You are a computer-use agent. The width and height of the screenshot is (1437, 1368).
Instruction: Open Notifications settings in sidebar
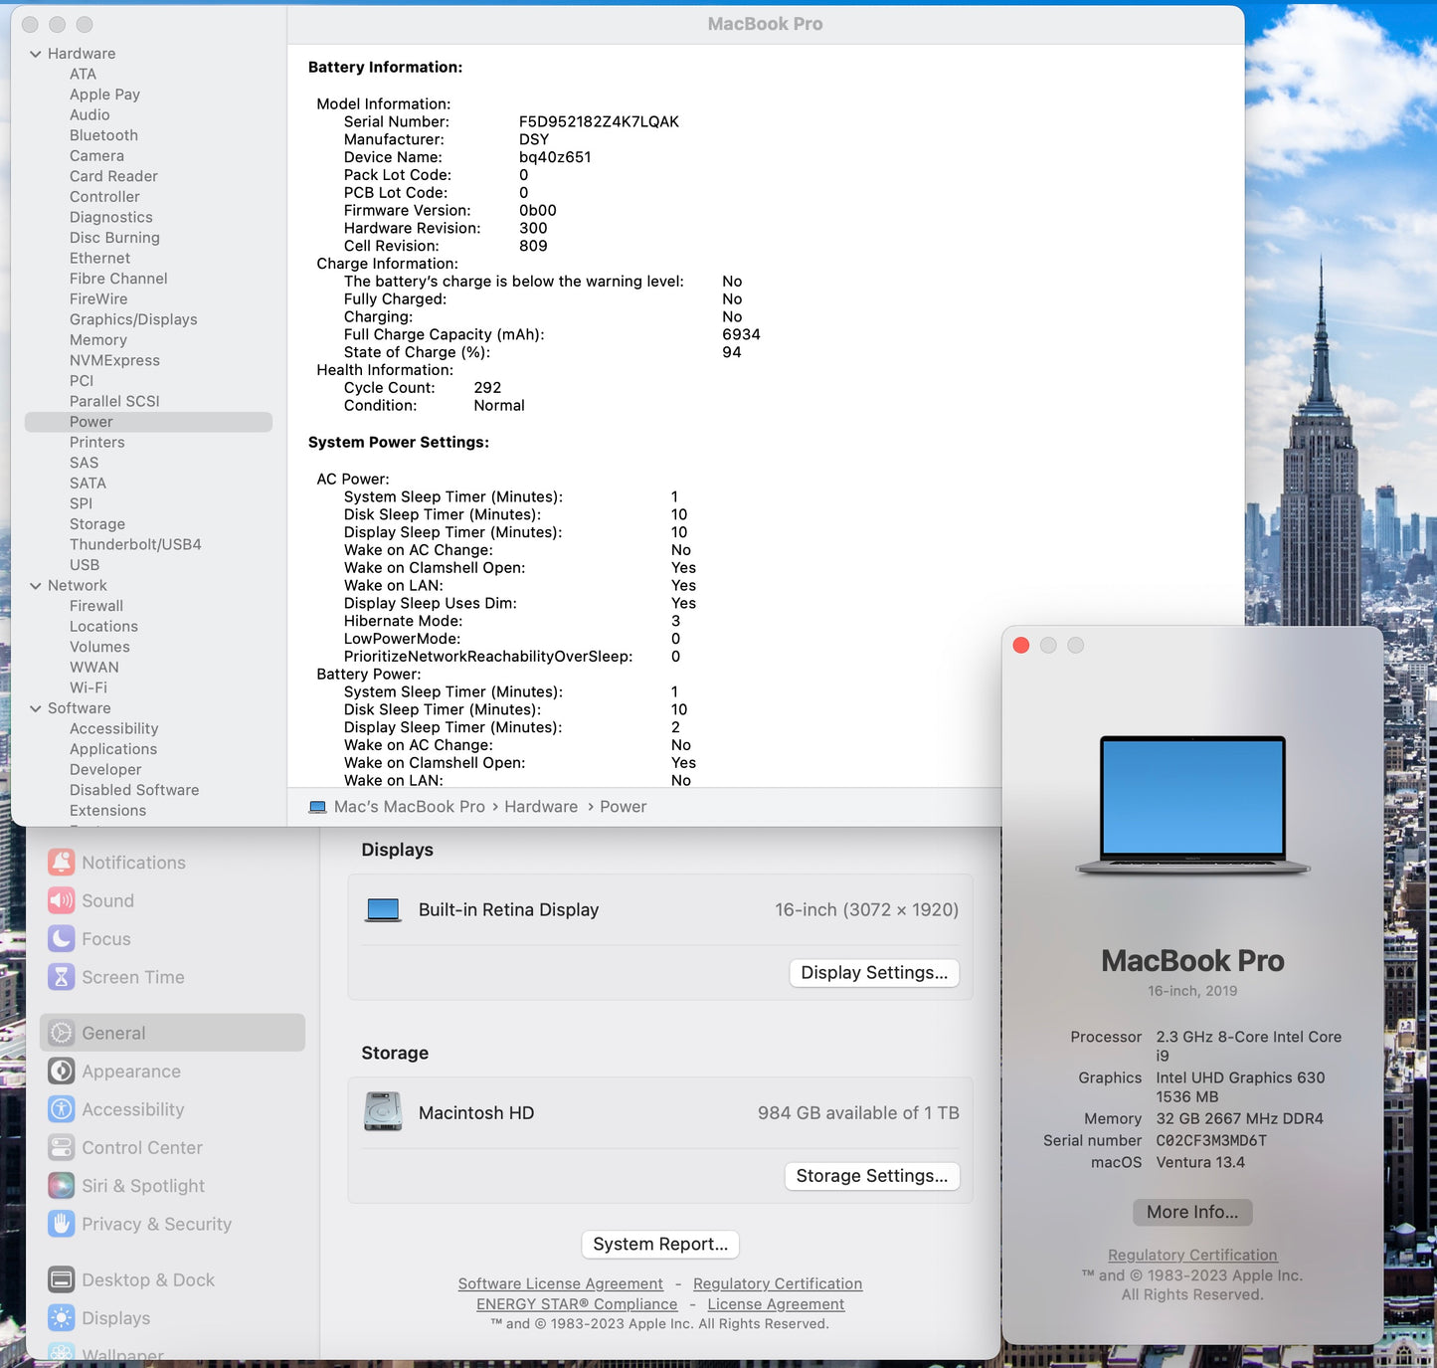[132, 862]
